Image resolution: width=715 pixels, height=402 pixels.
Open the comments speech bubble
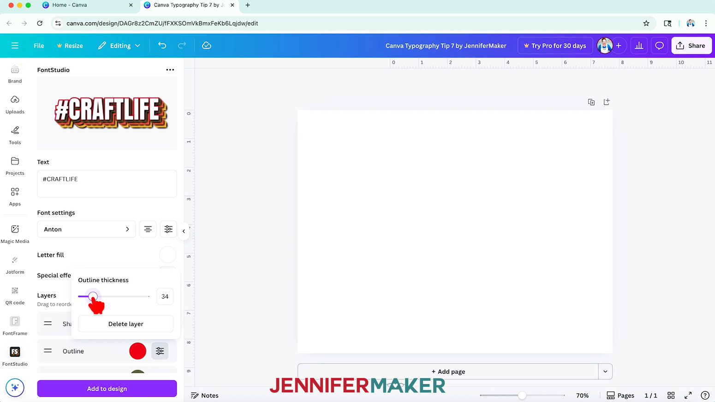pyautogui.click(x=659, y=46)
